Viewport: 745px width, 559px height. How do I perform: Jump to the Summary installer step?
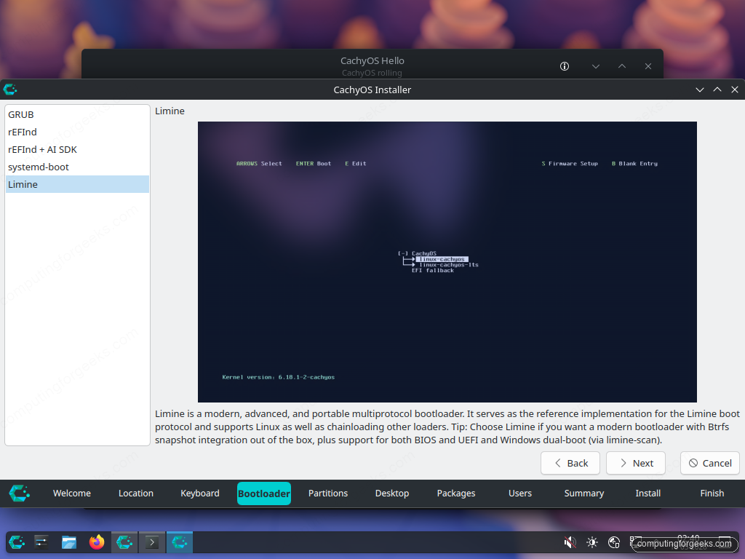(584, 493)
